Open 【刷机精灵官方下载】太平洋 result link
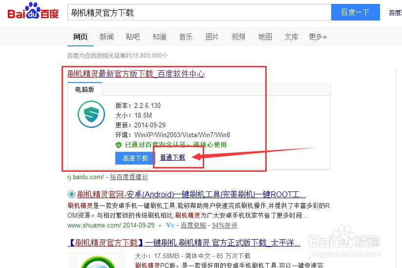 (x=184, y=243)
